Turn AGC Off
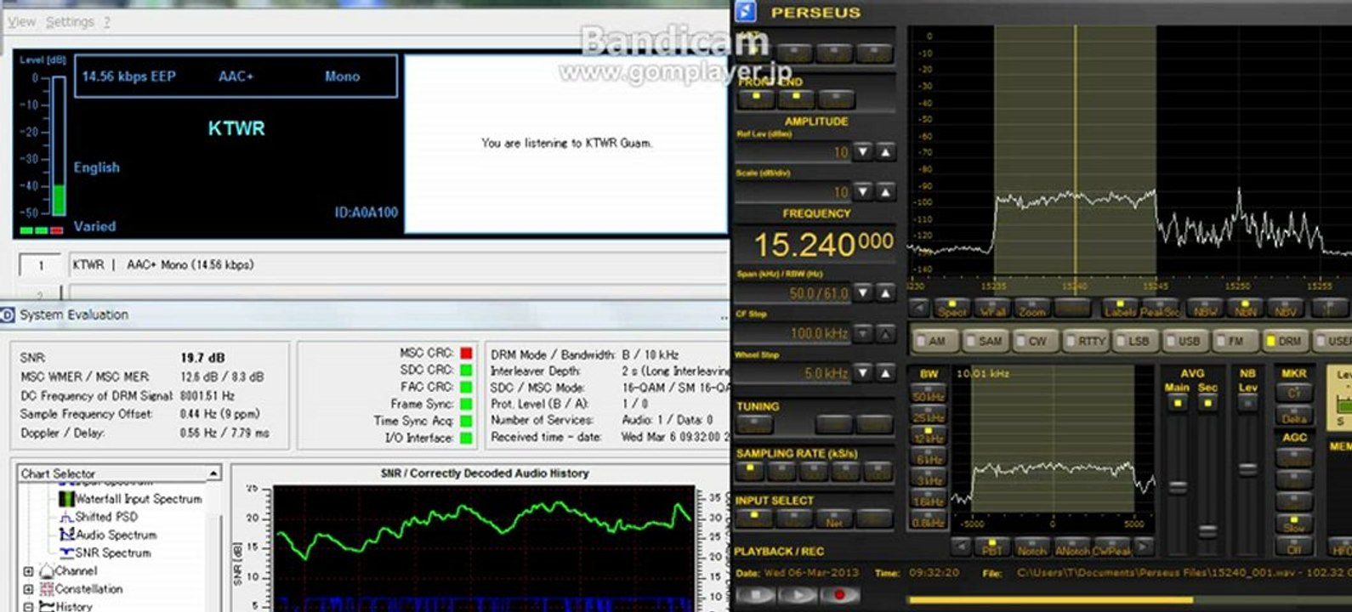The height and width of the screenshot is (612, 1352). (1293, 546)
